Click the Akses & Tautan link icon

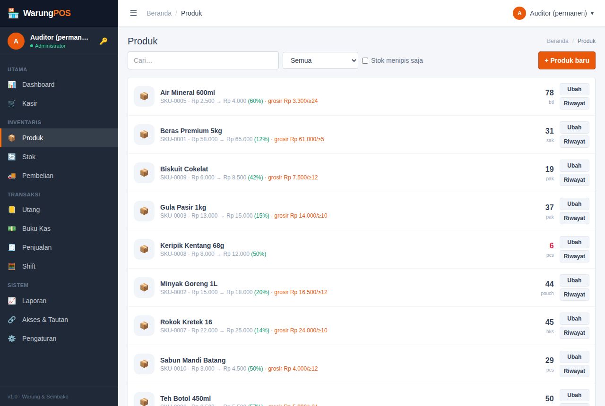(12, 320)
